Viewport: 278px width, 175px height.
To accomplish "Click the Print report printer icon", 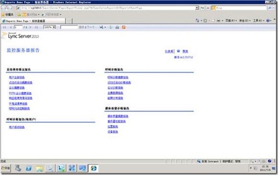I will click(x=117, y=27).
